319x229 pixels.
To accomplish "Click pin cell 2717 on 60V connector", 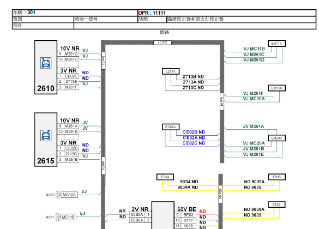I will [188, 220].
